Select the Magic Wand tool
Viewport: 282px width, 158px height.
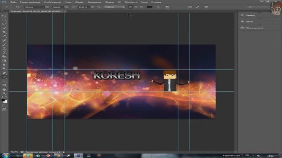[4, 28]
